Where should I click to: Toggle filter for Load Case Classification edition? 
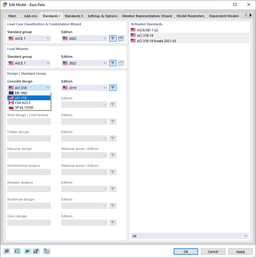point(113,38)
